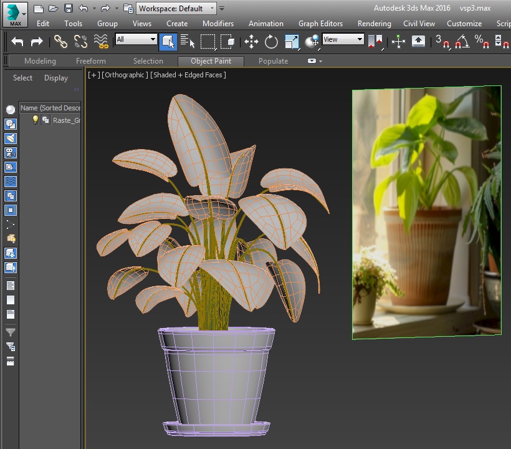Choose the Select and Move tool
Screen dimensions: 511x449
[x=251, y=41]
